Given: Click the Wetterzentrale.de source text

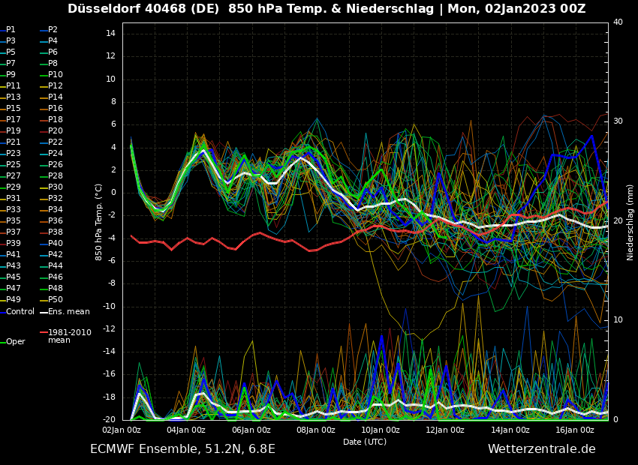Looking at the screenshot, I should click(541, 449).
